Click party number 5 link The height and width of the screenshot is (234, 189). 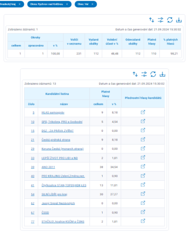(x=33, y=112)
